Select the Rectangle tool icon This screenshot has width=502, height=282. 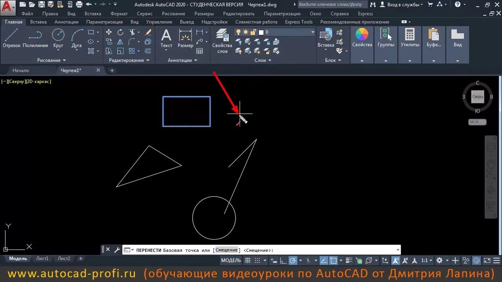91,32
